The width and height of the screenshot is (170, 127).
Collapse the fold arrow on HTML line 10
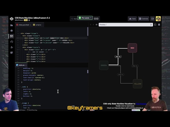19,50
